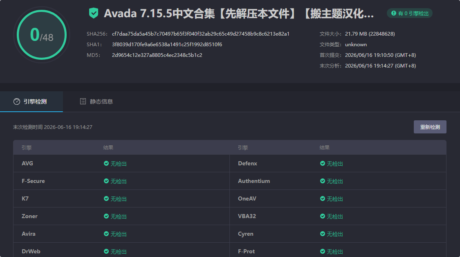The image size is (460, 257).
Task: Click the green check icon in the Authentium row
Action: pos(323,181)
